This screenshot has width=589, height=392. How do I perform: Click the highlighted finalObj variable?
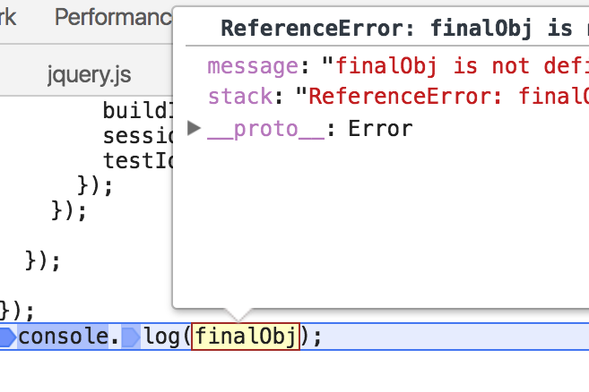tap(247, 337)
